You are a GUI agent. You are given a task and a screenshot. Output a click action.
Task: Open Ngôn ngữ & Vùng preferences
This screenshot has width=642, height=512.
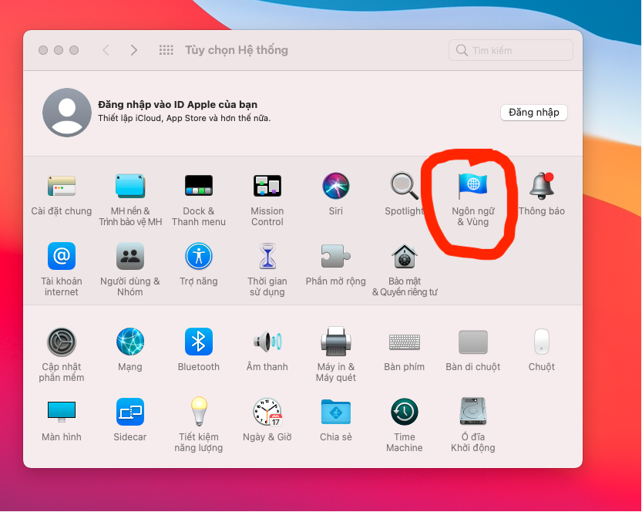[473, 185]
